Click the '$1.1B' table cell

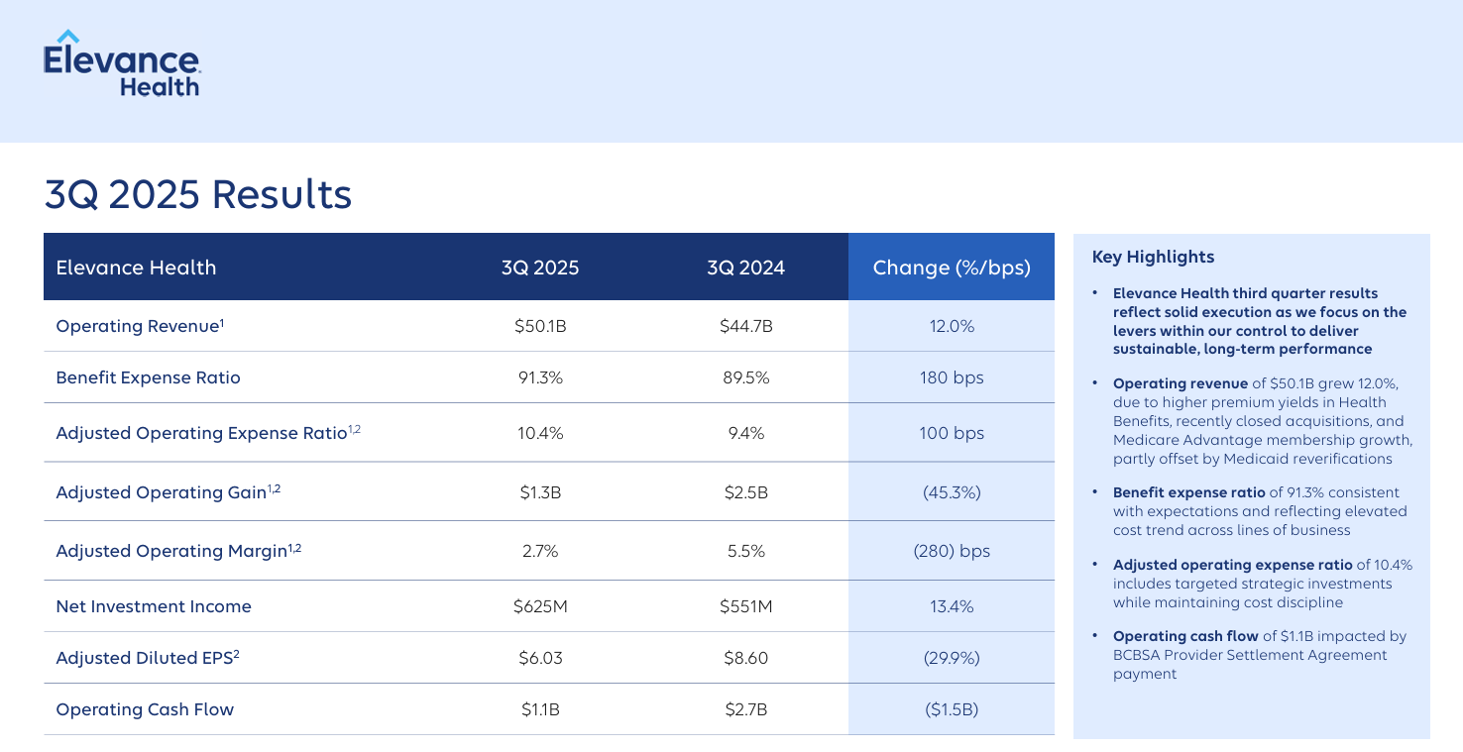[540, 709]
